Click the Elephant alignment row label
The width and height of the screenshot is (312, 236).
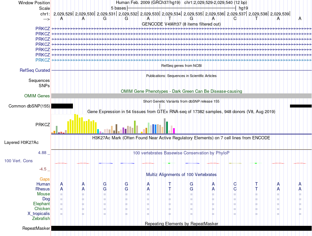point(42,204)
